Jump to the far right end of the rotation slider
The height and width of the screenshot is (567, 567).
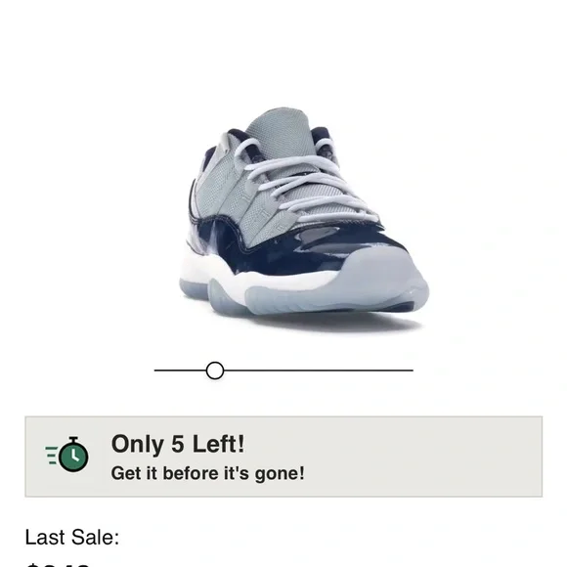coord(411,371)
